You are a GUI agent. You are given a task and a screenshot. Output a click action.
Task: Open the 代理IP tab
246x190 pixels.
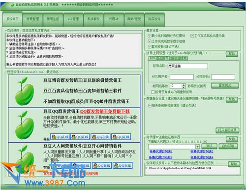click(x=114, y=19)
